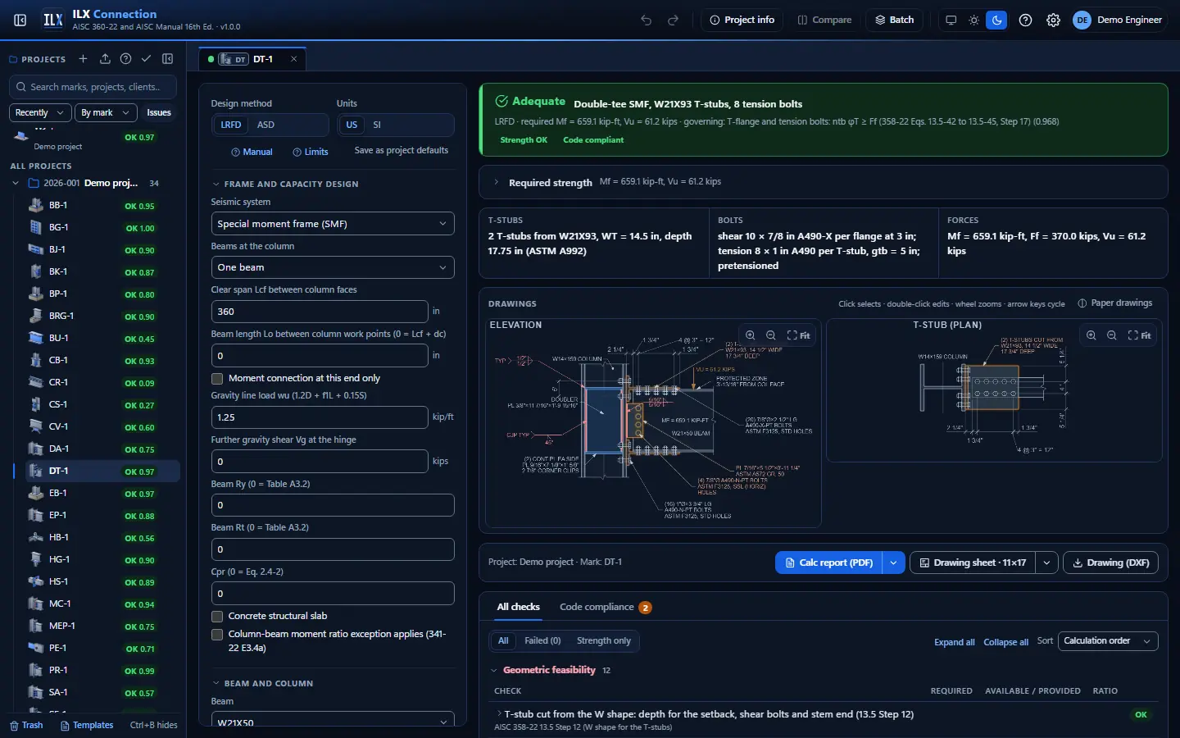Image resolution: width=1180 pixels, height=738 pixels.
Task: Click the Project info button
Action: pos(742,20)
